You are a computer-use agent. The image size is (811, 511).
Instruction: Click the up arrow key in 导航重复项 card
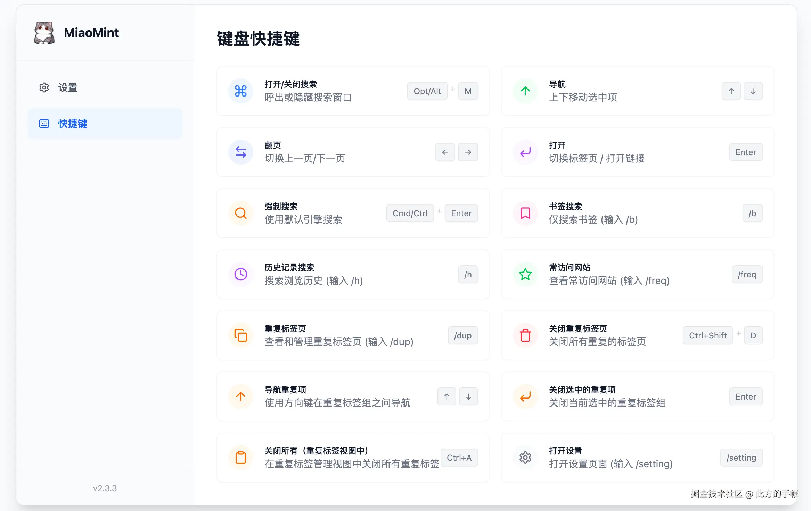(447, 396)
